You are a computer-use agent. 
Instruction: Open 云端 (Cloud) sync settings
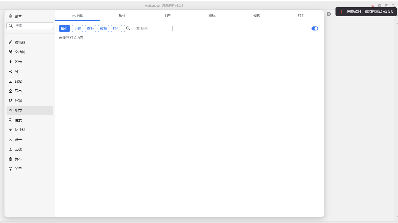tap(18, 149)
